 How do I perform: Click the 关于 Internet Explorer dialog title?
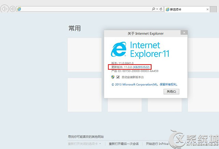145,34
